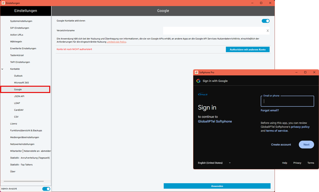The height and width of the screenshot is (192, 319).
Task: Click the Email or phone input field
Action: 287,101
